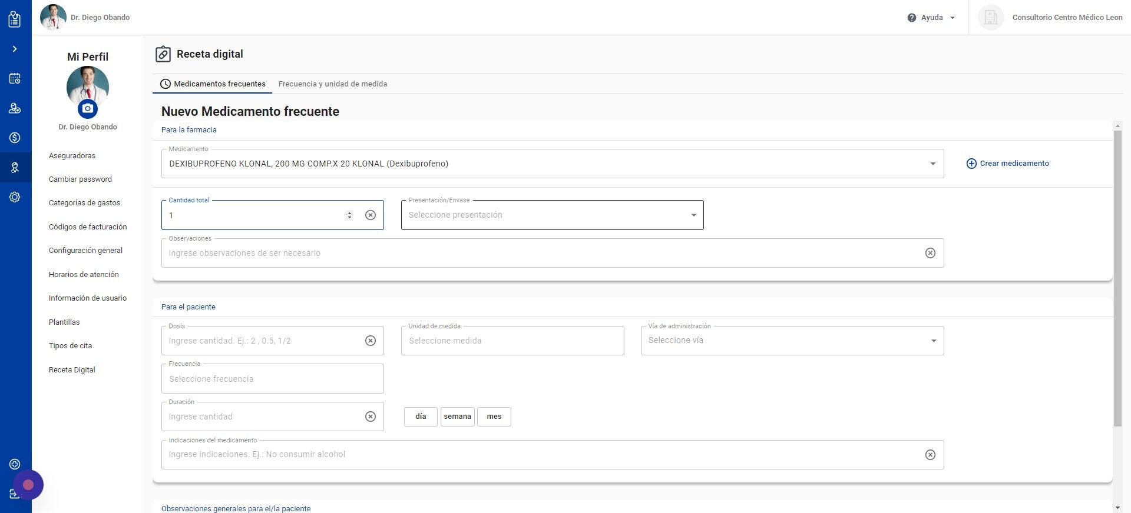Open Configuración general menu item
Image resolution: width=1131 pixels, height=513 pixels.
(x=85, y=251)
